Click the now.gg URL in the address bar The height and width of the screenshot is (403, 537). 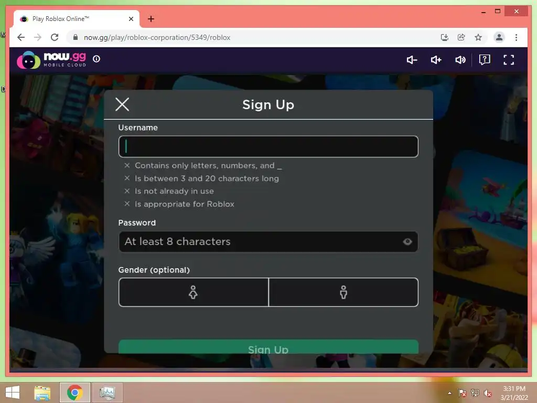tap(157, 37)
